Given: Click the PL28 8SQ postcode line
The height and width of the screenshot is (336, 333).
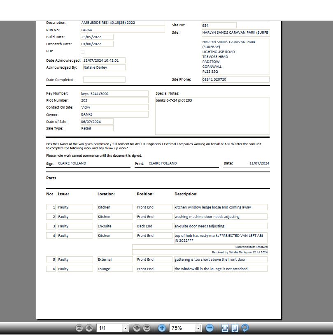Looking at the screenshot, I should point(210,72).
